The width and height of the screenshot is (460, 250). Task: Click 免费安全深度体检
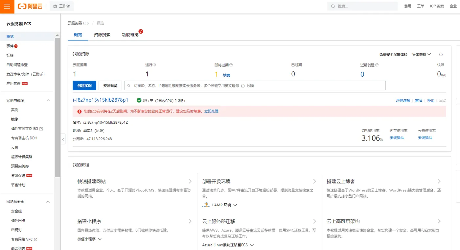click(393, 55)
